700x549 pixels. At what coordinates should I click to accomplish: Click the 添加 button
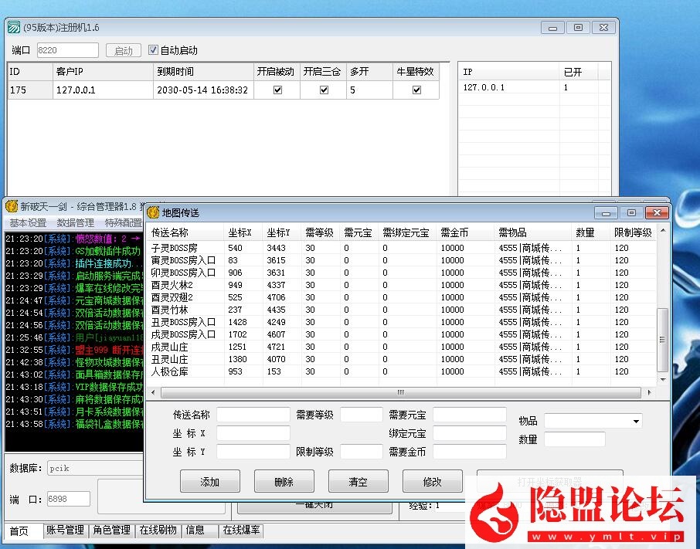coord(210,482)
